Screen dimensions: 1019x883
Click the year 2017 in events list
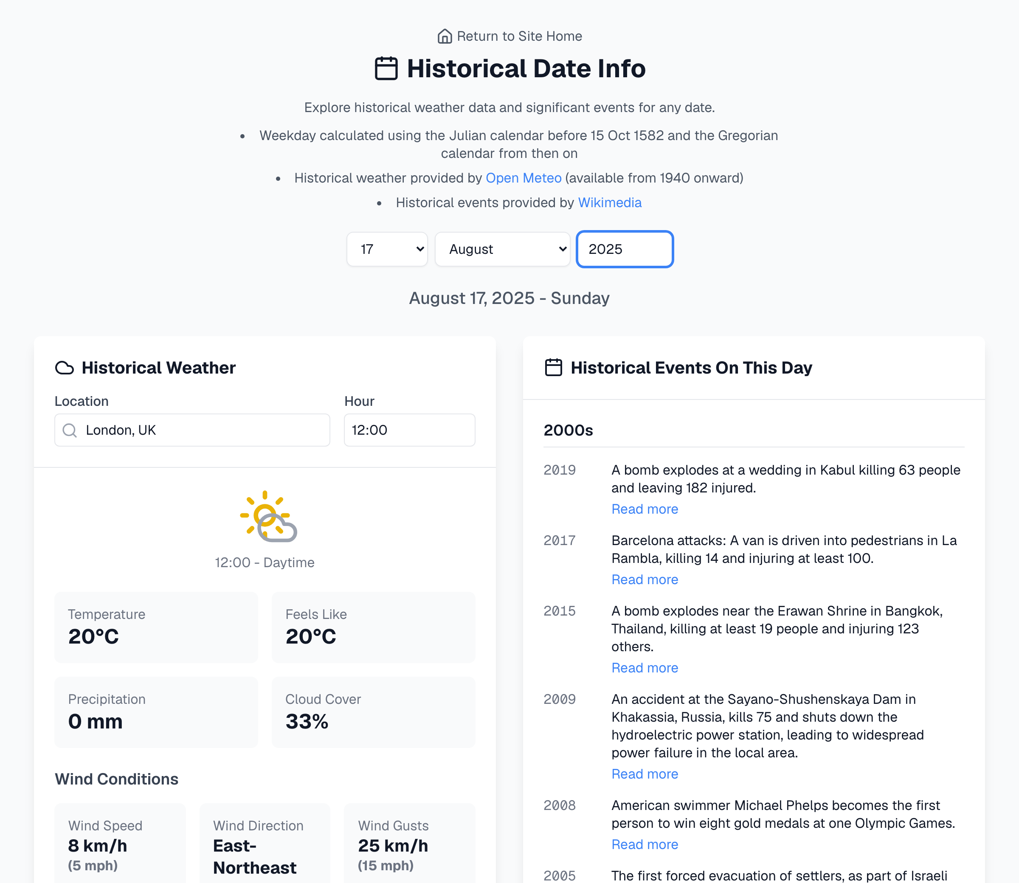[560, 540]
